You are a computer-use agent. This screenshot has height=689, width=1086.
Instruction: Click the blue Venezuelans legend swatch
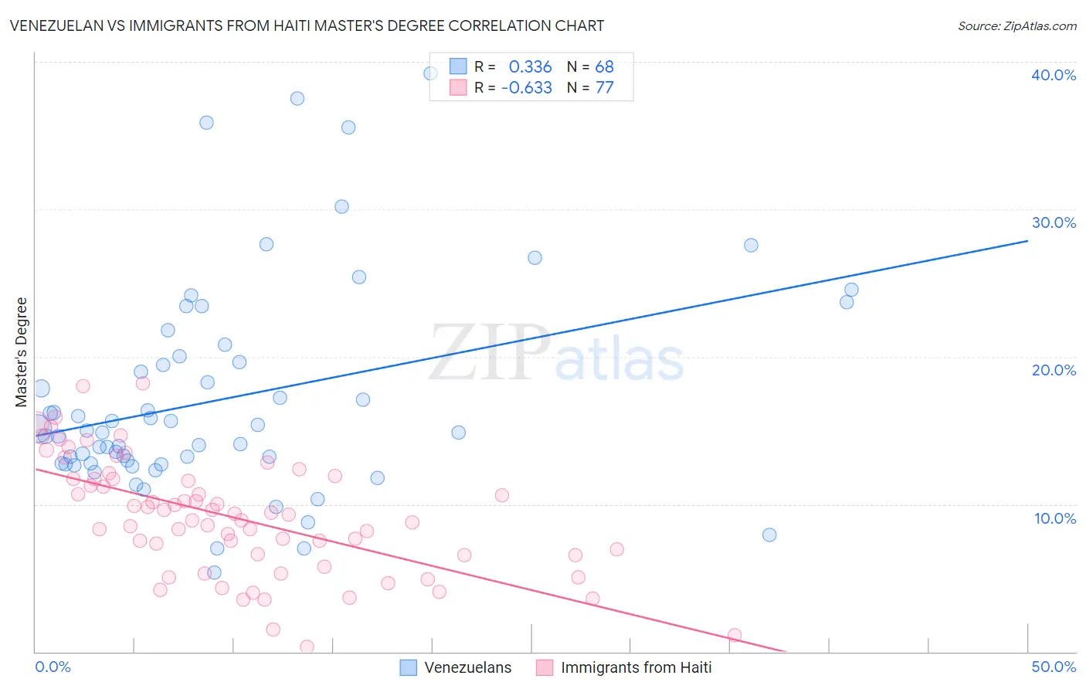[409, 667]
